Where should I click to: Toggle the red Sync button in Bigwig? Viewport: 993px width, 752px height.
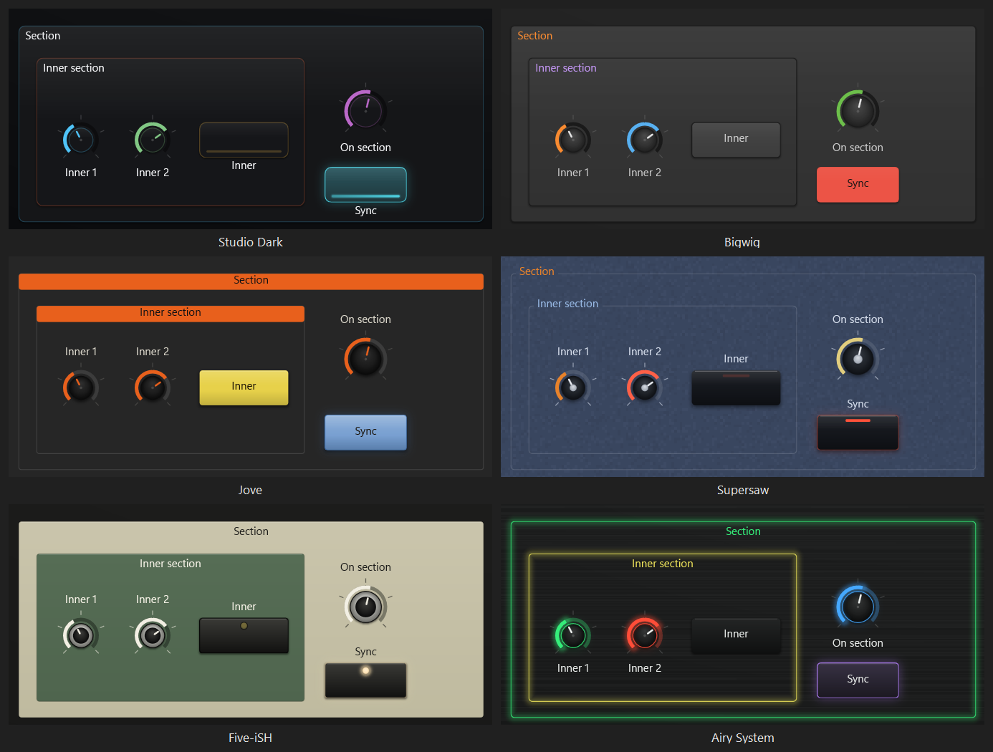pos(858,185)
